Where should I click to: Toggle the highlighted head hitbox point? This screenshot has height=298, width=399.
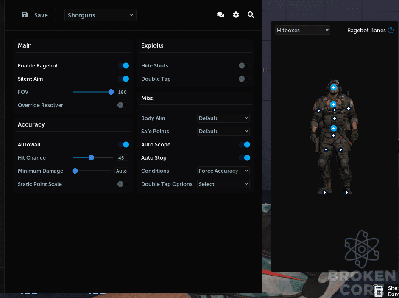[x=334, y=87]
